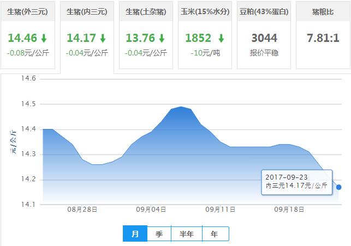Click the -10元/吨 change text
Viewport: 351px width, 246px height.
coord(205,53)
